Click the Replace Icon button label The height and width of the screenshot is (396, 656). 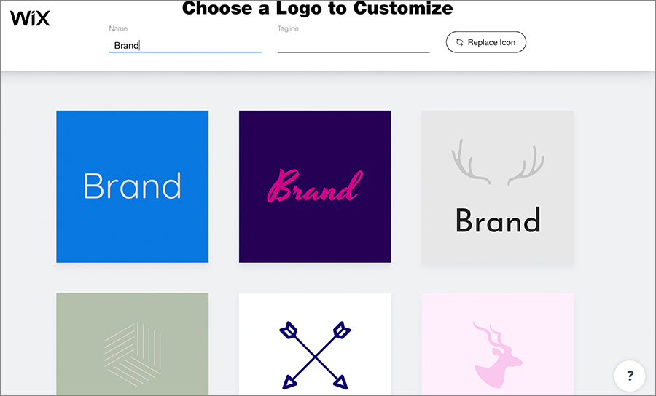(x=491, y=42)
